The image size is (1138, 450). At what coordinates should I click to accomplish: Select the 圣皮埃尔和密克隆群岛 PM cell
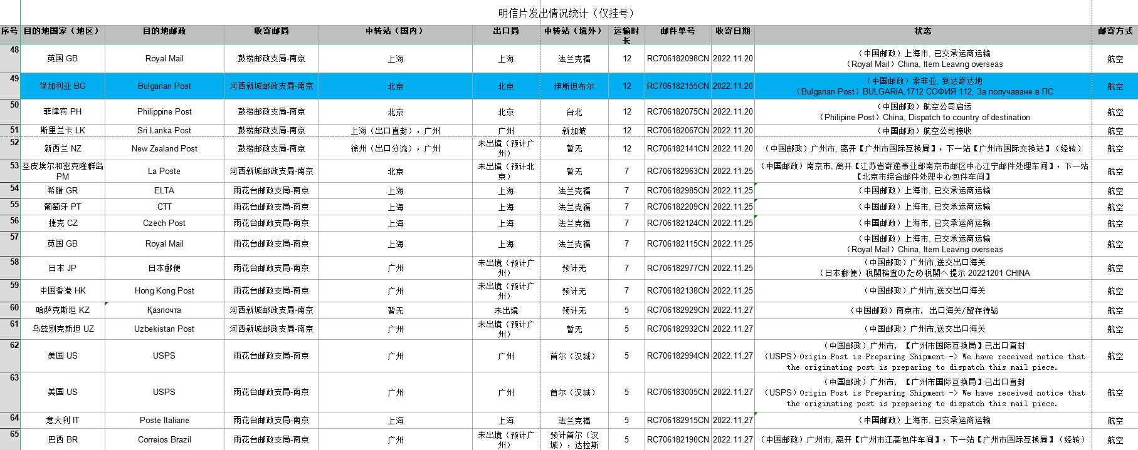63,171
